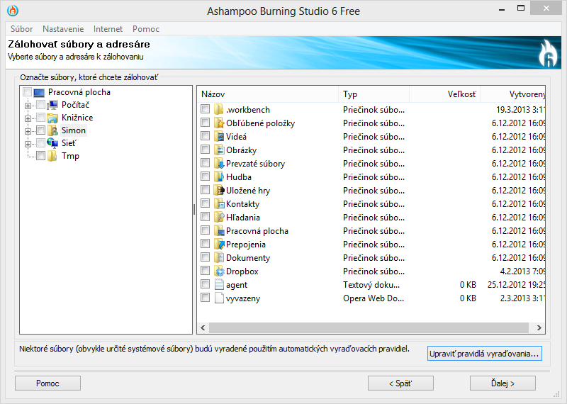Tick the Dropbox row checkbox
The height and width of the screenshot is (404, 567).
pos(206,271)
